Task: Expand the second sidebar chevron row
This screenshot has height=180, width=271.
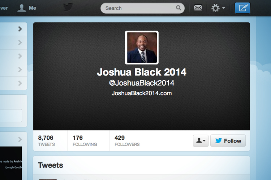Action: (x=13, y=42)
